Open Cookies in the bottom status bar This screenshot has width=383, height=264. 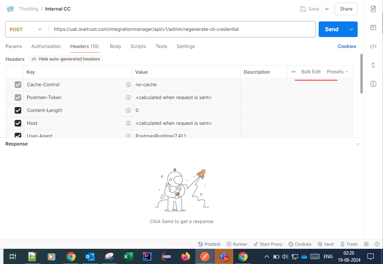click(x=300, y=244)
